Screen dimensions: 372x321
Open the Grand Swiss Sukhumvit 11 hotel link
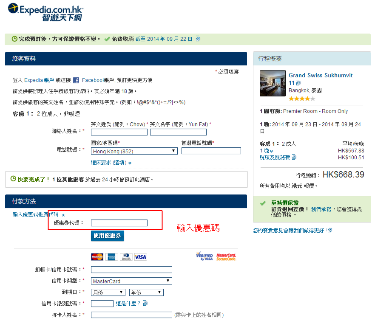tap(320, 76)
